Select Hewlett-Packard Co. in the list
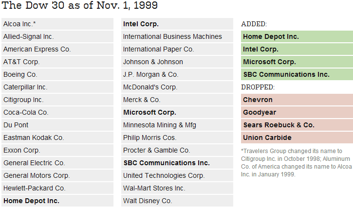 pos(57,188)
